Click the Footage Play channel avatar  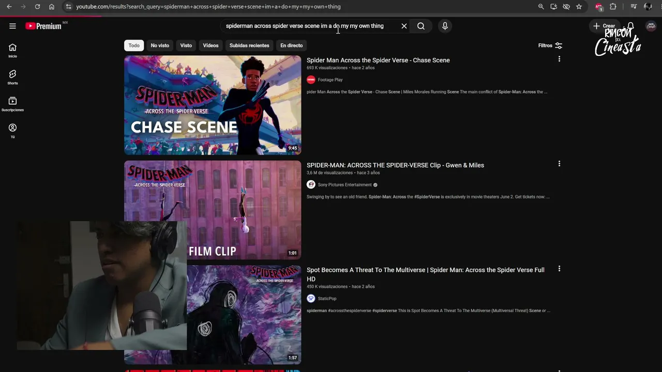(311, 80)
